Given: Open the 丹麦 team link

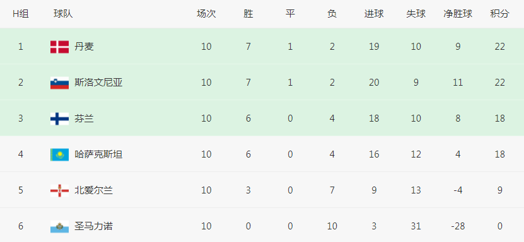Looking at the screenshot, I should tap(84, 47).
